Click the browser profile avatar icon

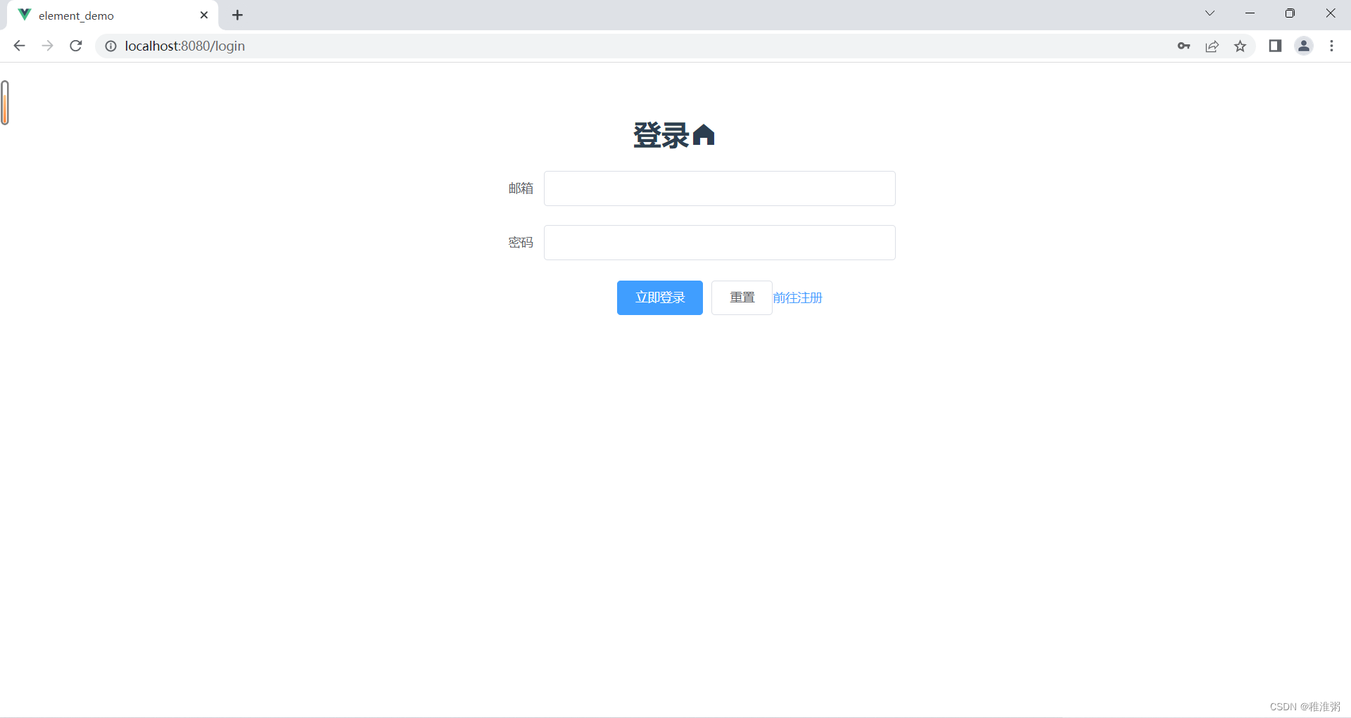(1304, 46)
